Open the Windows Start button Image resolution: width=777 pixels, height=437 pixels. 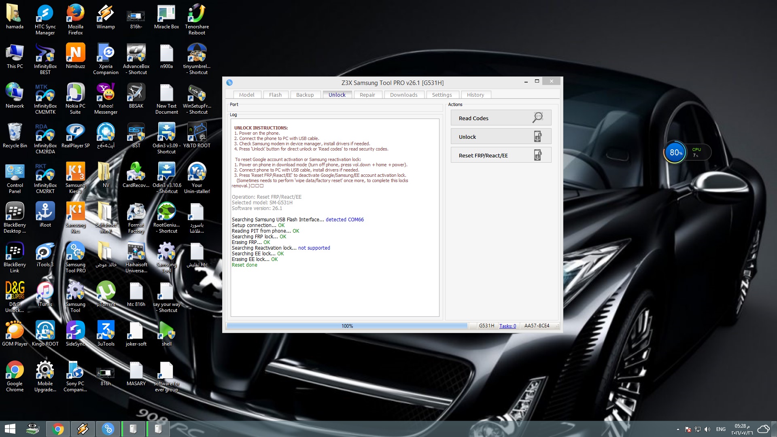pyautogui.click(x=10, y=429)
